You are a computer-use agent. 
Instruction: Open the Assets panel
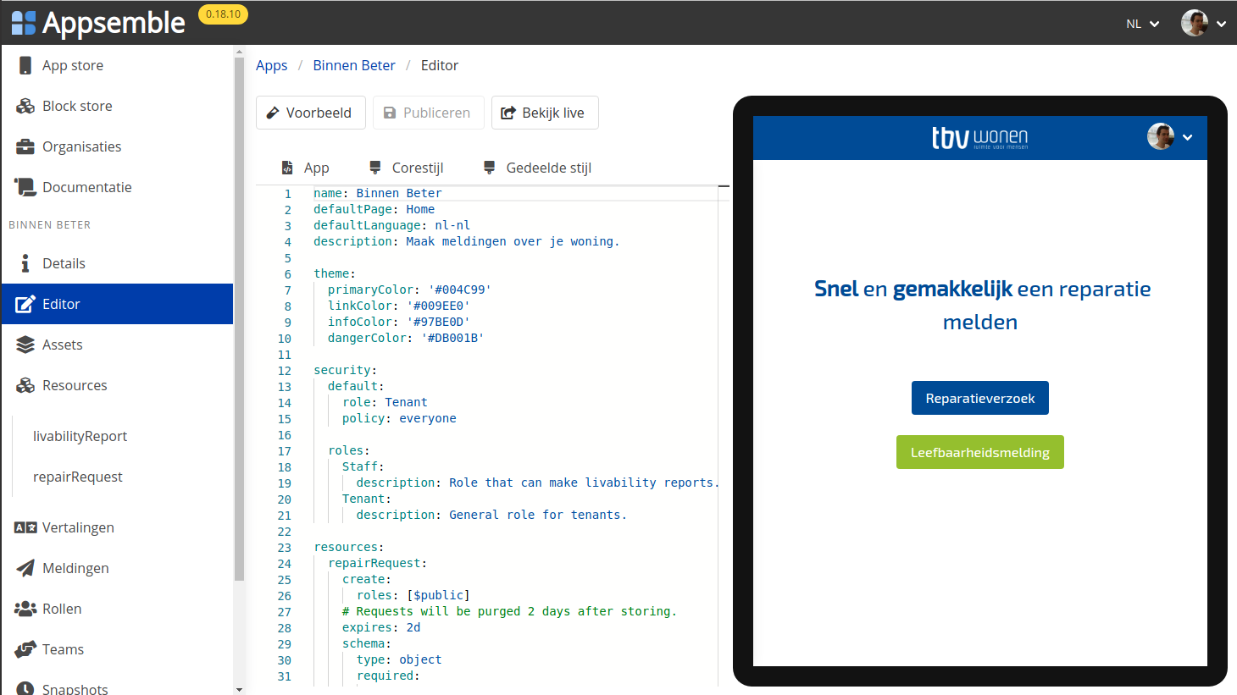pos(62,345)
